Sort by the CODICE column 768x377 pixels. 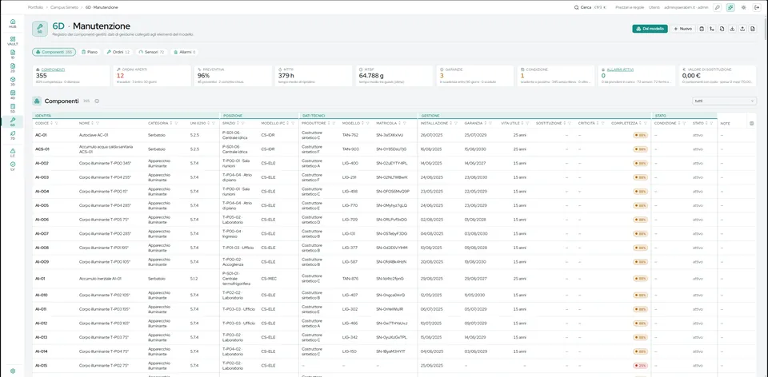(53, 123)
